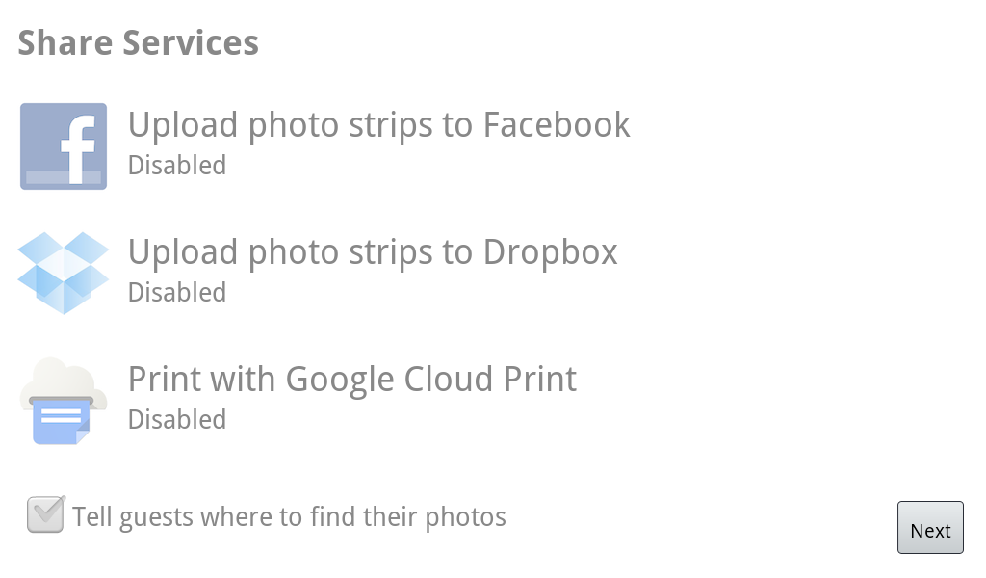
Task: Click "Disabled" status under Google Cloud Print
Action: [177, 420]
